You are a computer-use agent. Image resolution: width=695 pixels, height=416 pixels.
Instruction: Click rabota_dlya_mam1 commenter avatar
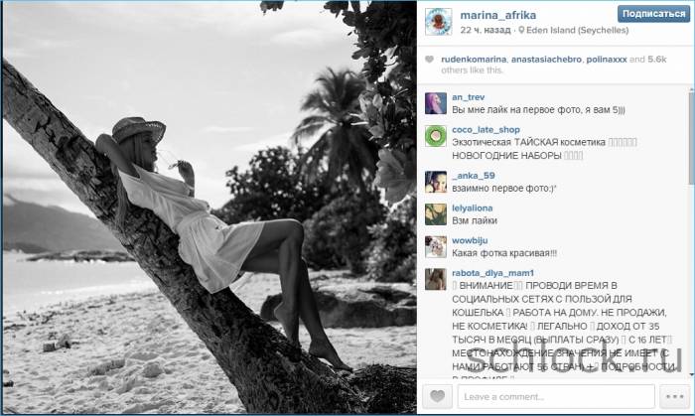436,280
